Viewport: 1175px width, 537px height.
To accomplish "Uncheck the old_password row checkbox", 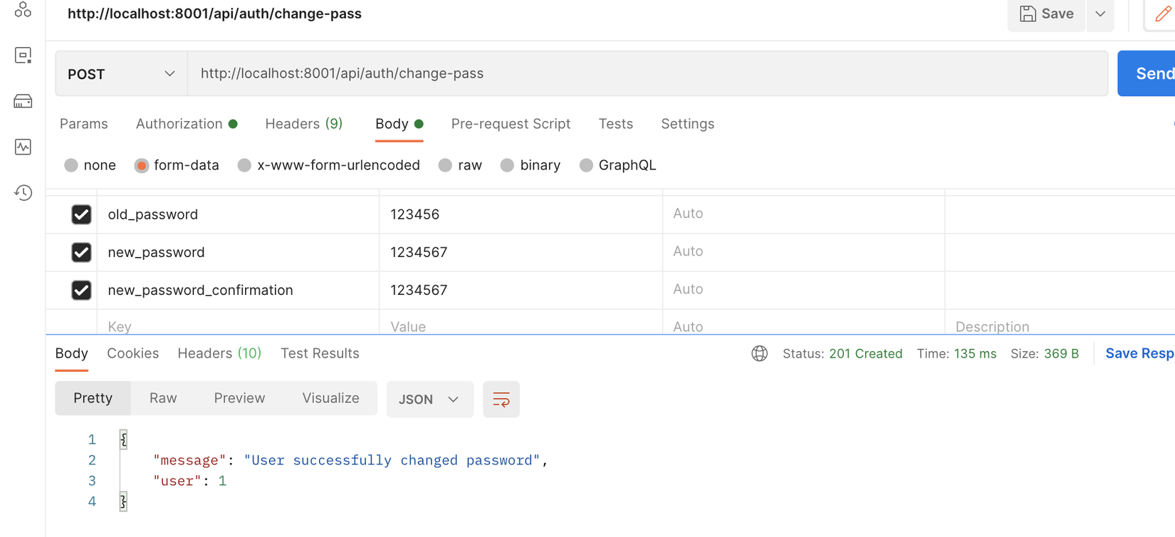I will click(x=81, y=214).
